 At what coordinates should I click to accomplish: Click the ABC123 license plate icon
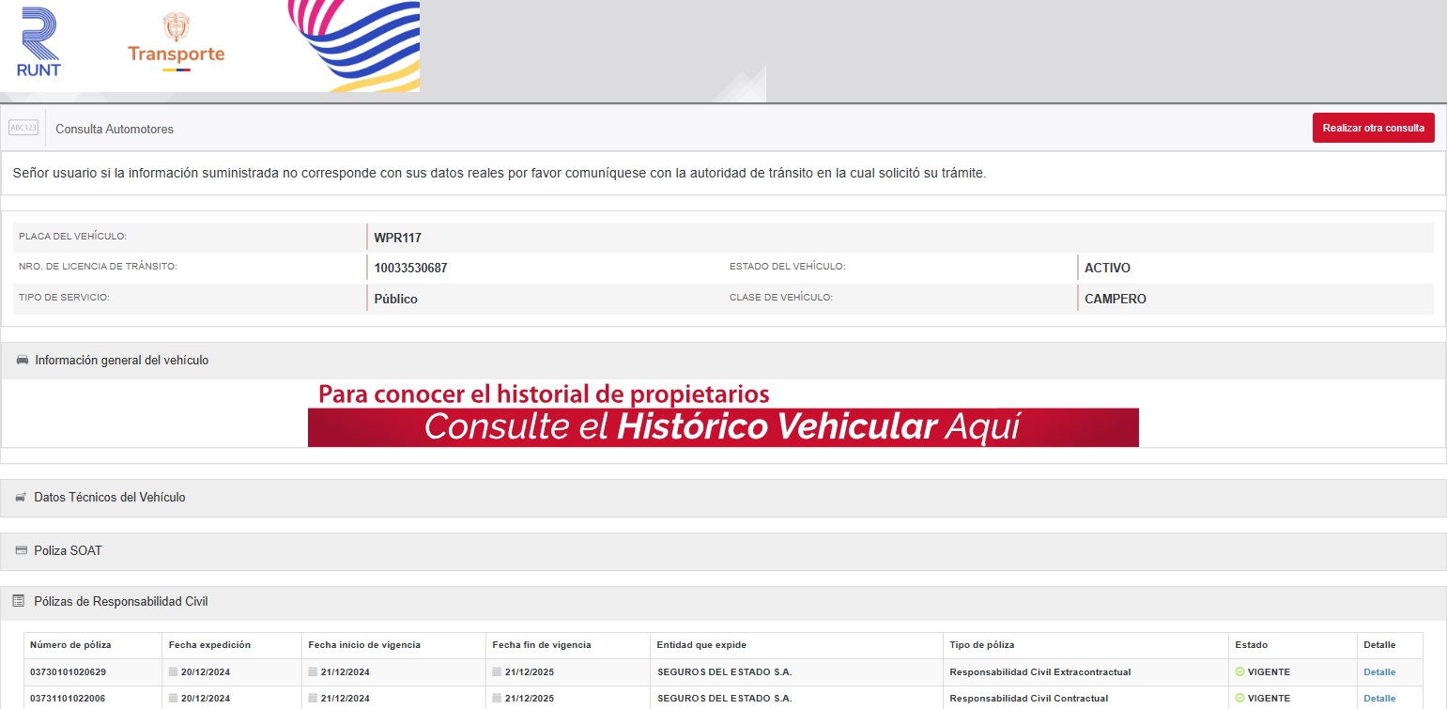point(23,128)
